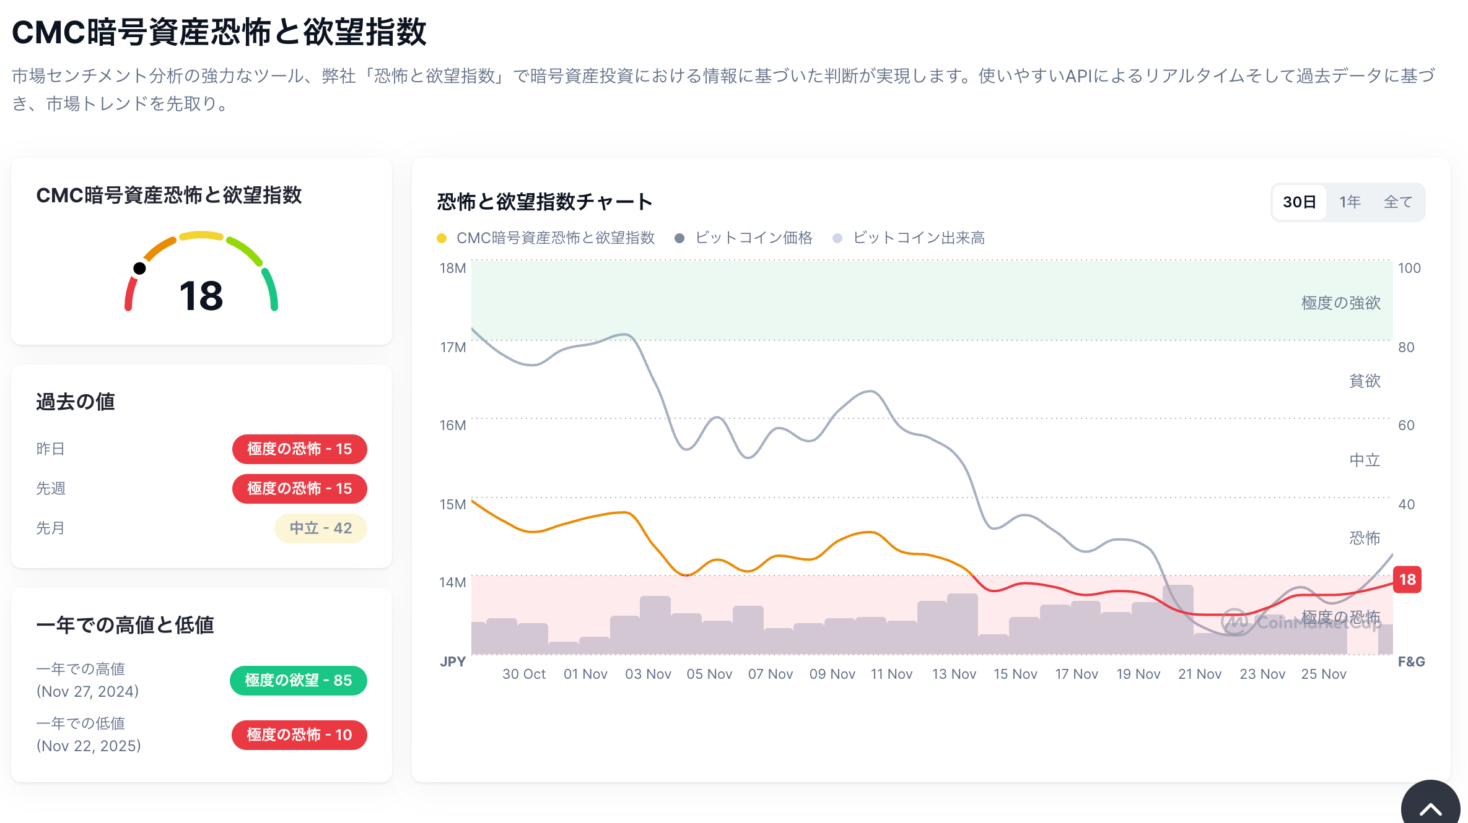Select the 30日 time range tab
This screenshot has height=823, width=1468.
(x=1299, y=202)
